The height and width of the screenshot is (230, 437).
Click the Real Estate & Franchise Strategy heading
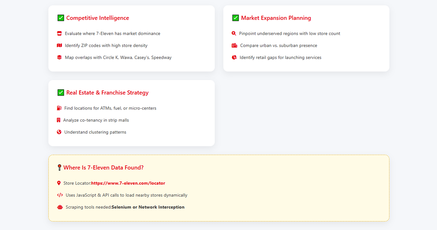tap(107, 92)
